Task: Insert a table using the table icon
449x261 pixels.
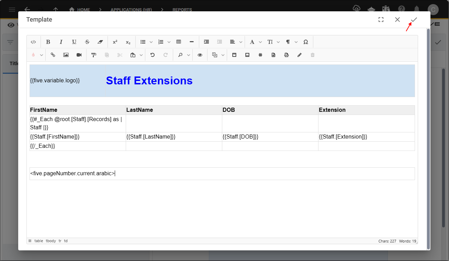Action: [179, 42]
